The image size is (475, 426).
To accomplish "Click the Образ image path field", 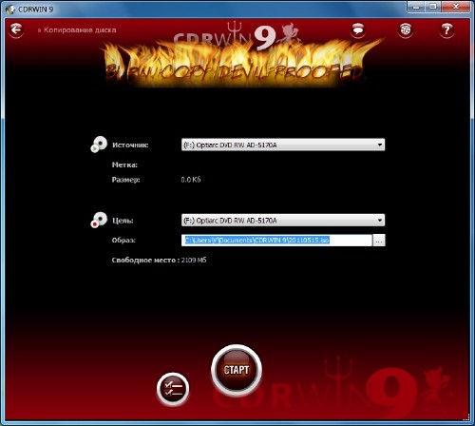I will point(276,241).
